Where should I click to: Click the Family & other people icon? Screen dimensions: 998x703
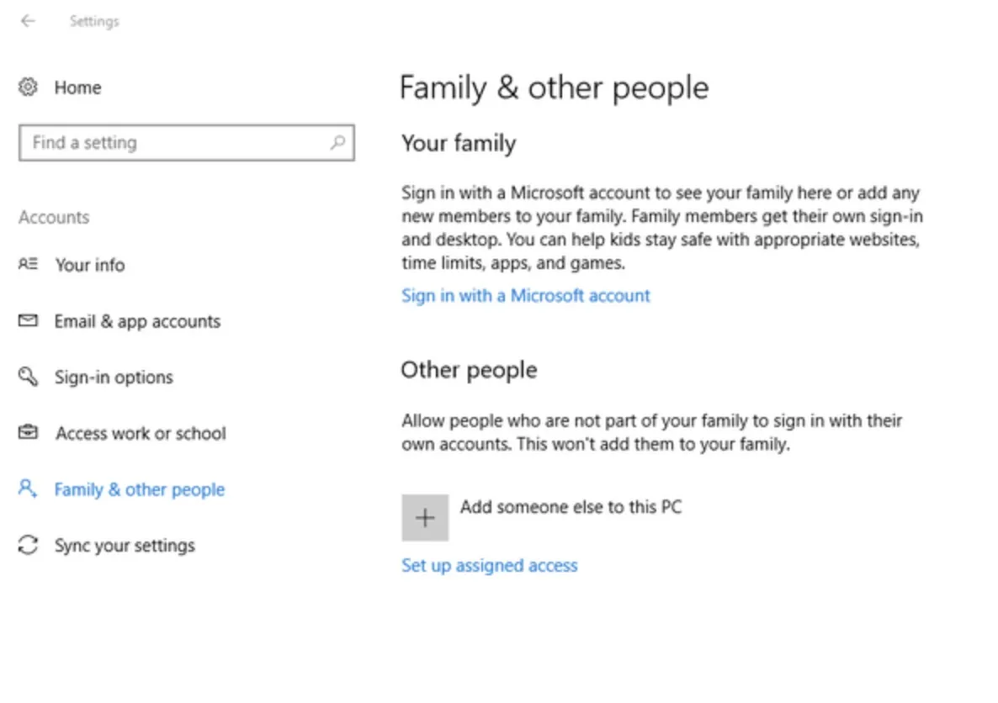coord(28,489)
